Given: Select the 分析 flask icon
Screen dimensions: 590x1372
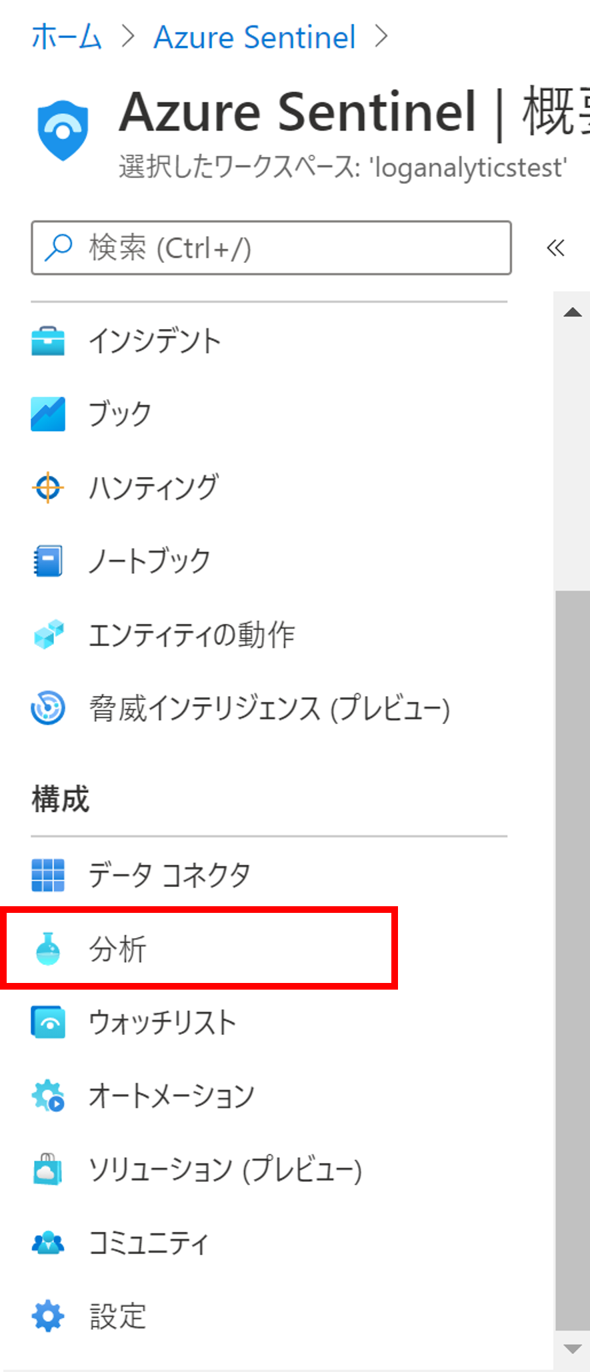Looking at the screenshot, I should [x=48, y=948].
